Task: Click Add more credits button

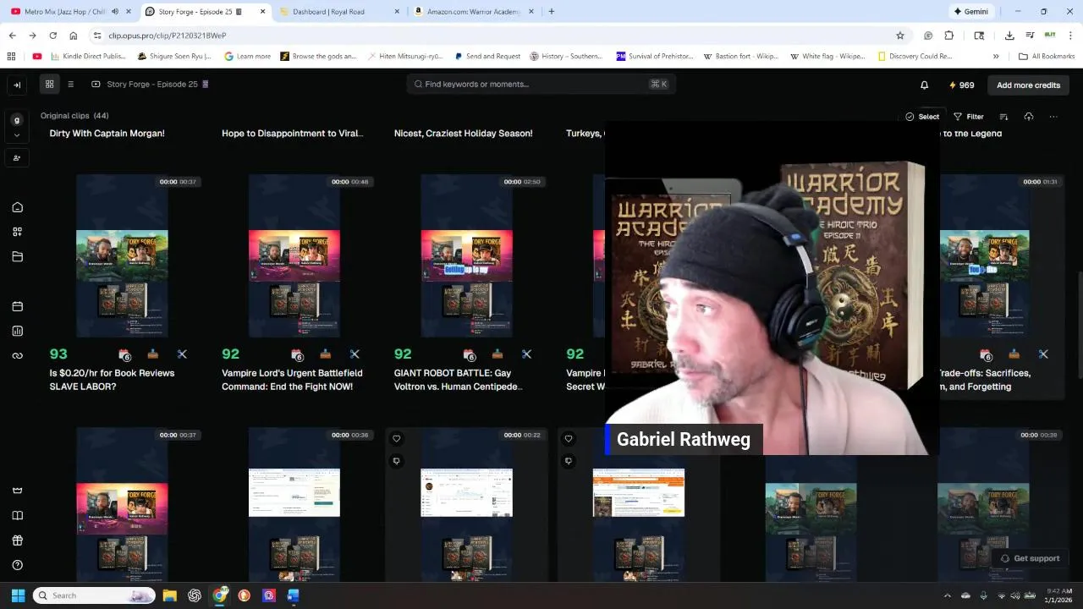Action: click(1028, 85)
